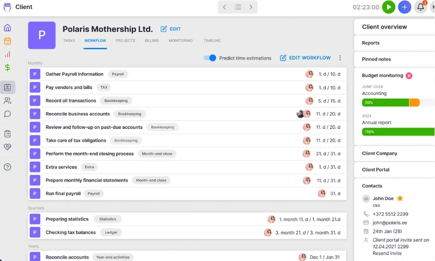The image size is (435, 261).
Task: Open the client list icon in top bar
Action: [x=238, y=7]
